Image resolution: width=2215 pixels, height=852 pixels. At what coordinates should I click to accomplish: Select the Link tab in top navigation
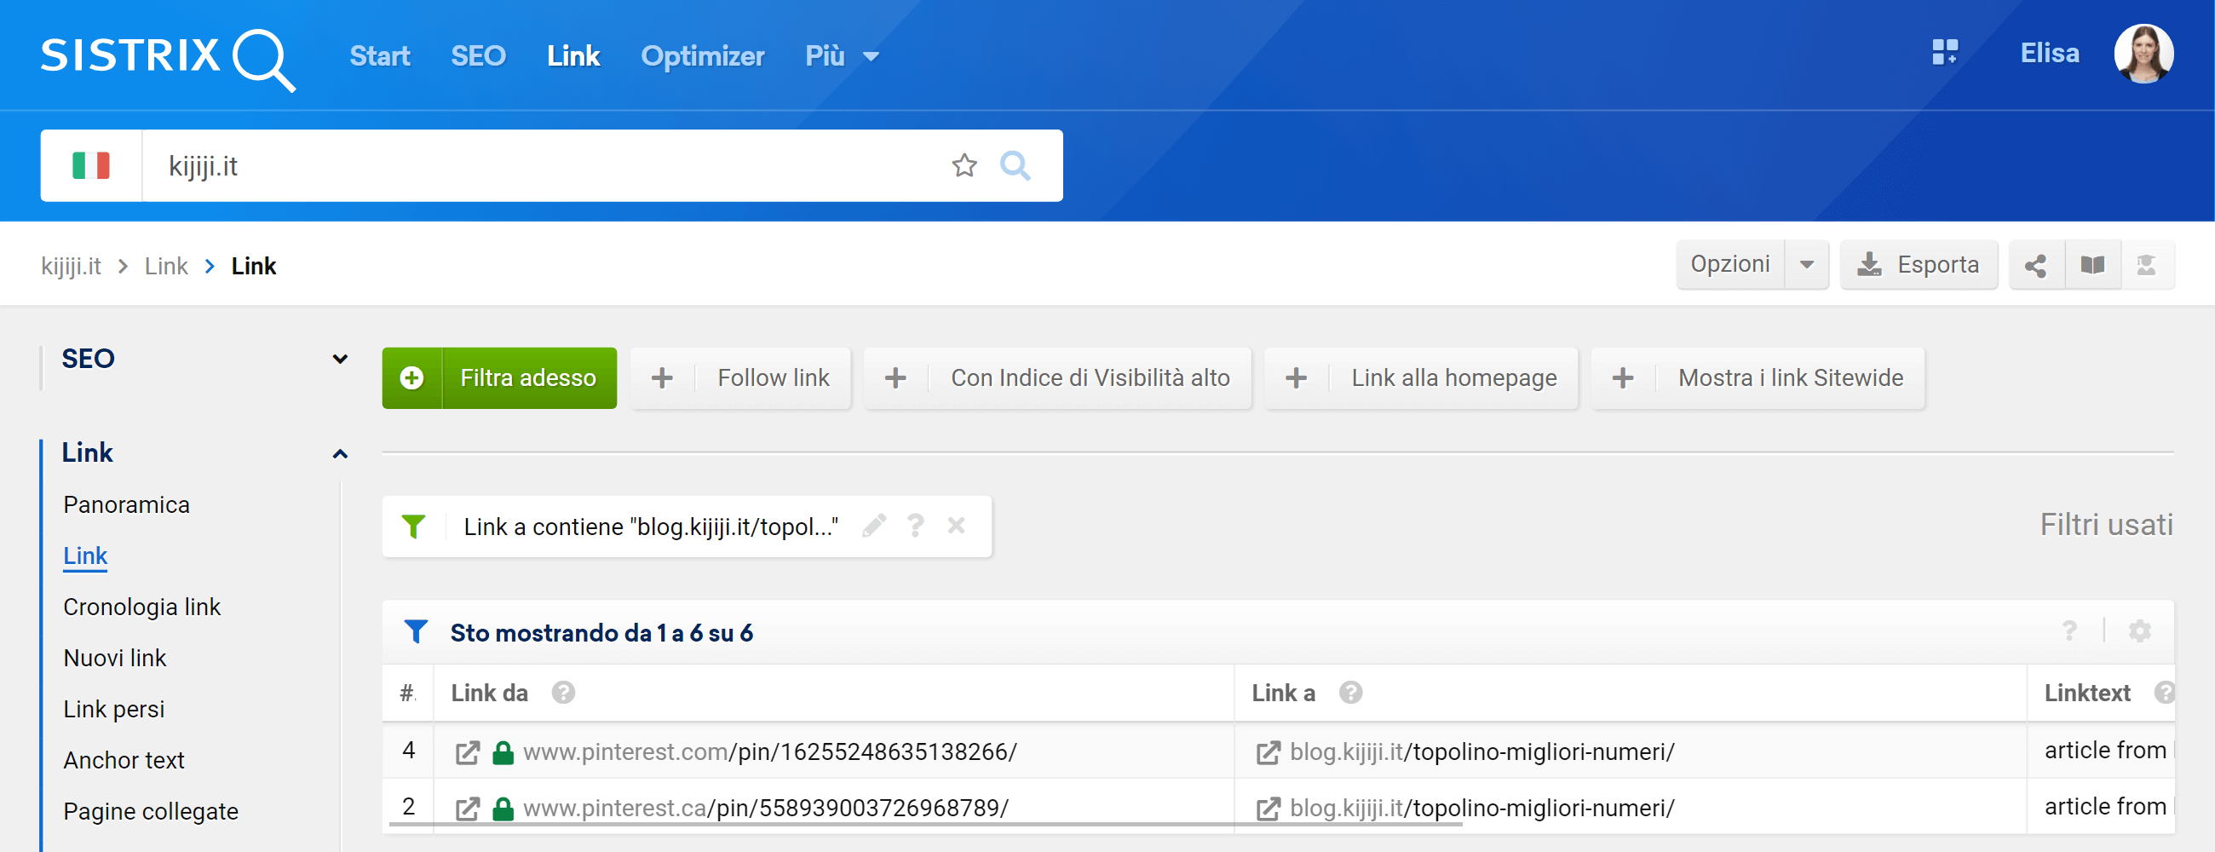pyautogui.click(x=572, y=57)
